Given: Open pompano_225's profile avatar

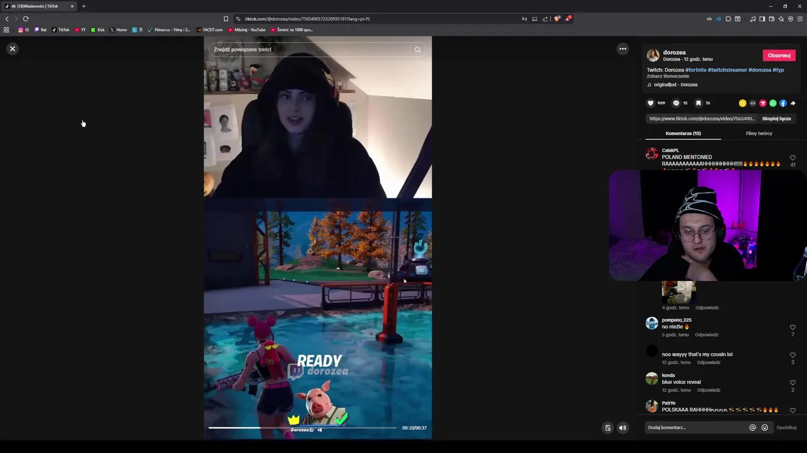Looking at the screenshot, I should (x=652, y=323).
